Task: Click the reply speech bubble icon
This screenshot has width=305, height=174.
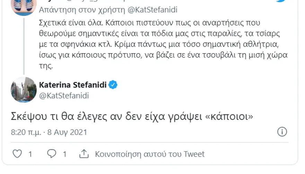Action: click(x=52, y=154)
